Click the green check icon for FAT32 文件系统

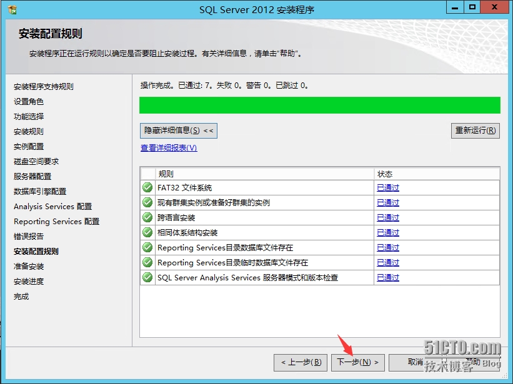coord(147,187)
